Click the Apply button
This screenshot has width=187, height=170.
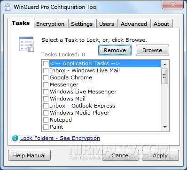pos(160,155)
